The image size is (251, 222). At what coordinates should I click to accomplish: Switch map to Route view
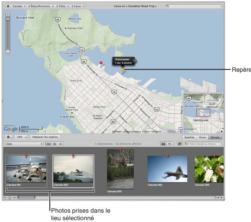[202, 138]
